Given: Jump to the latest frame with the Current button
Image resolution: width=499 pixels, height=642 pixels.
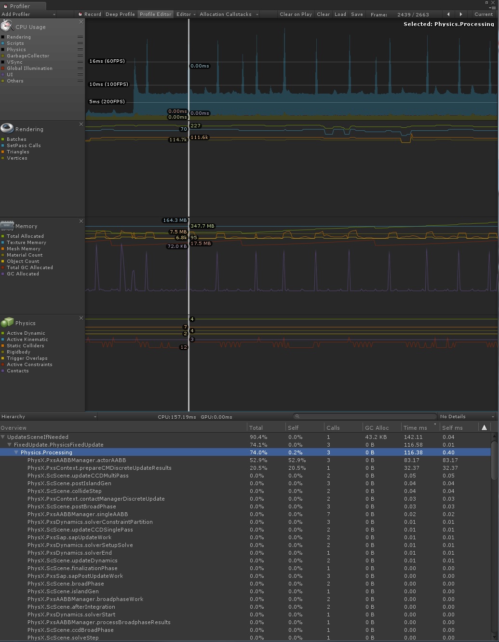Looking at the screenshot, I should pyautogui.click(x=484, y=14).
